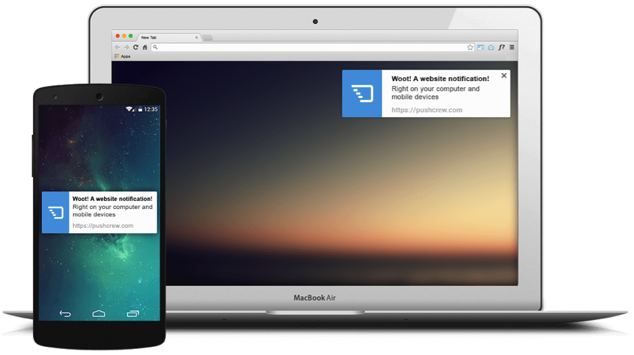Dismiss the desktop notification with X
This screenshot has width=634, height=355.
tap(504, 76)
